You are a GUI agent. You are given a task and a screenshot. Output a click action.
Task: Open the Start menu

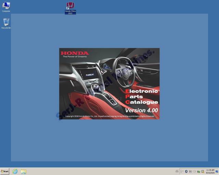click(x=5, y=171)
